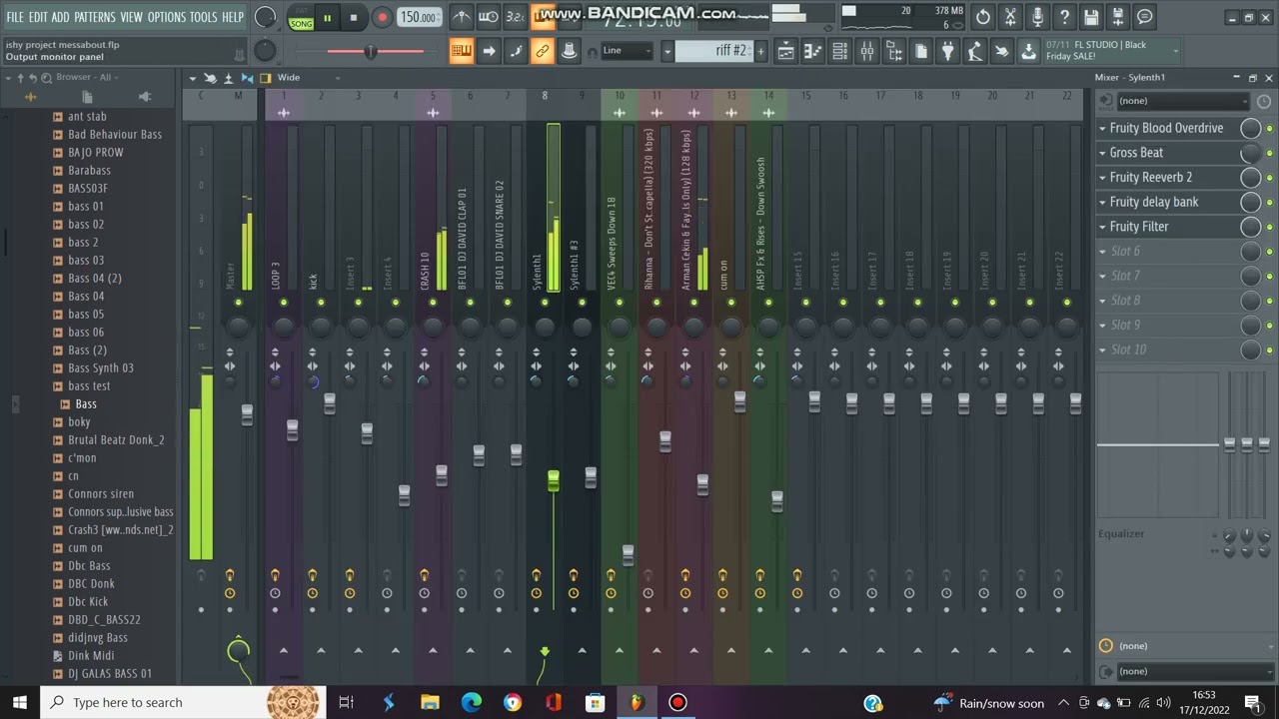
Task: Open the Playlist view icon
Action: tap(786, 51)
